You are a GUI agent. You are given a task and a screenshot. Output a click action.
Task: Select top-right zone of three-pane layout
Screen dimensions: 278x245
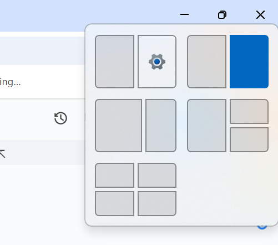pyautogui.click(x=249, y=111)
